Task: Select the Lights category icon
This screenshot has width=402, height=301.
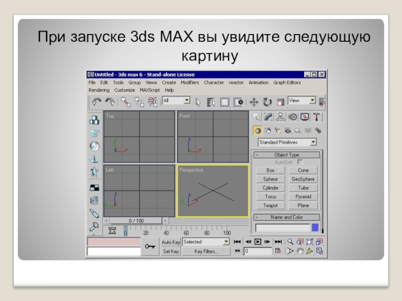Action: pyautogui.click(x=278, y=130)
